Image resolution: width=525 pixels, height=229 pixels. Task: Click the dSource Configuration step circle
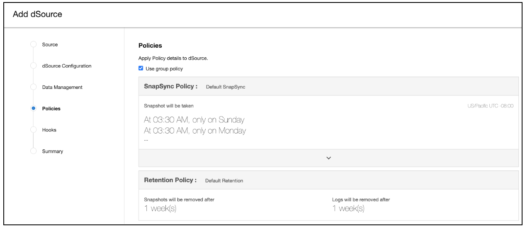tap(34, 66)
